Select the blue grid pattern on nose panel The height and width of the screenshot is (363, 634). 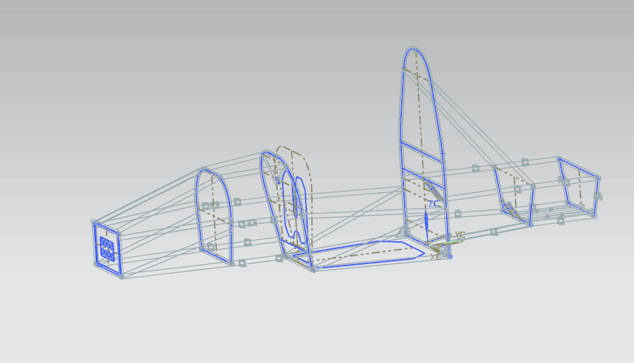click(107, 248)
